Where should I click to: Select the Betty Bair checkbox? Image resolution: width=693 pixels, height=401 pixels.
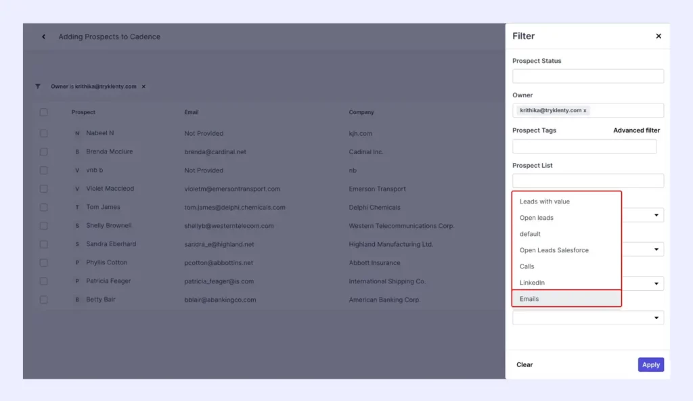43,300
